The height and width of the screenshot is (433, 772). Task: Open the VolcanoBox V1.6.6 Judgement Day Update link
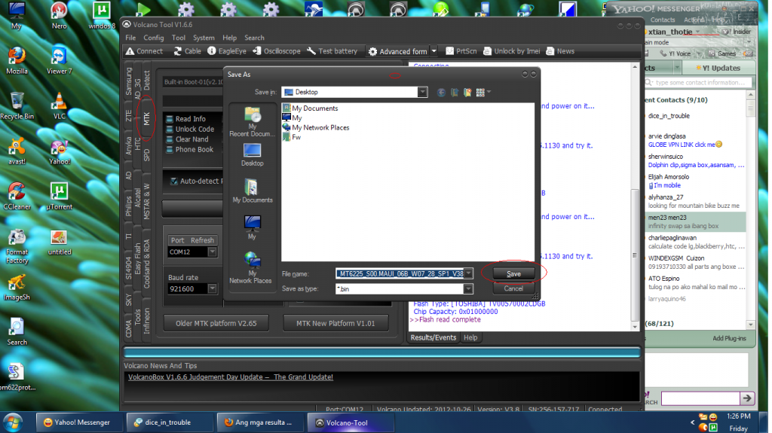tap(231, 377)
